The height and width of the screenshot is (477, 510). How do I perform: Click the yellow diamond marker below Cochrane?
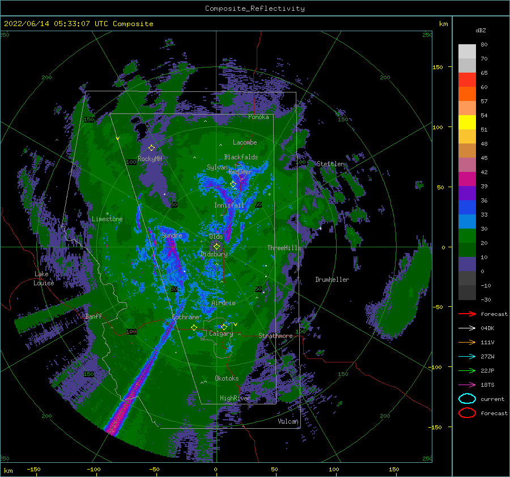click(x=194, y=327)
